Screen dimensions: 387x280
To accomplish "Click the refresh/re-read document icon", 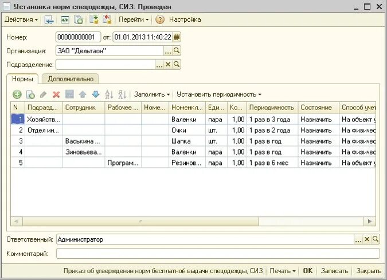I will 65,19.
